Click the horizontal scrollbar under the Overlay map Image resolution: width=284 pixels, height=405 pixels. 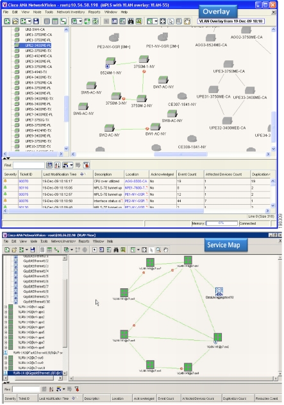click(x=181, y=154)
